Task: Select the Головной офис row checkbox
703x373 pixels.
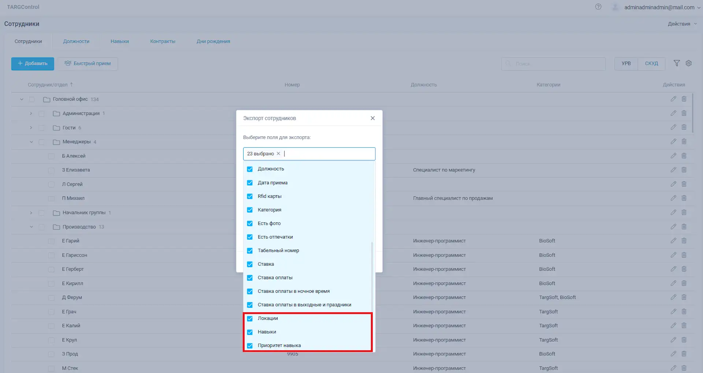Action: (x=32, y=99)
